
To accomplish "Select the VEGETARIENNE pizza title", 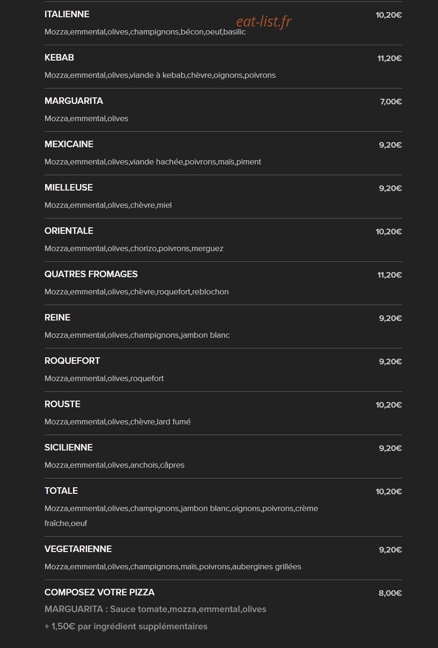I will click(x=78, y=549).
